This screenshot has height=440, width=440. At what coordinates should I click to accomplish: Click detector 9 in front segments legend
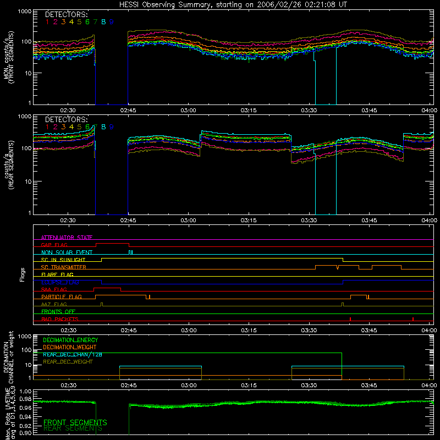pos(112,22)
